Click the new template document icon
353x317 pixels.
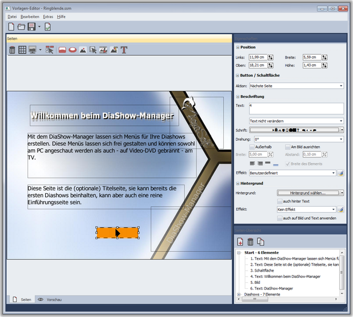(12, 27)
